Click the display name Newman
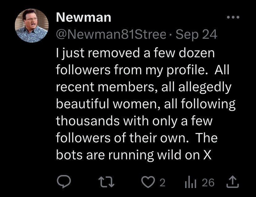The image size is (256, 197). pyautogui.click(x=83, y=17)
